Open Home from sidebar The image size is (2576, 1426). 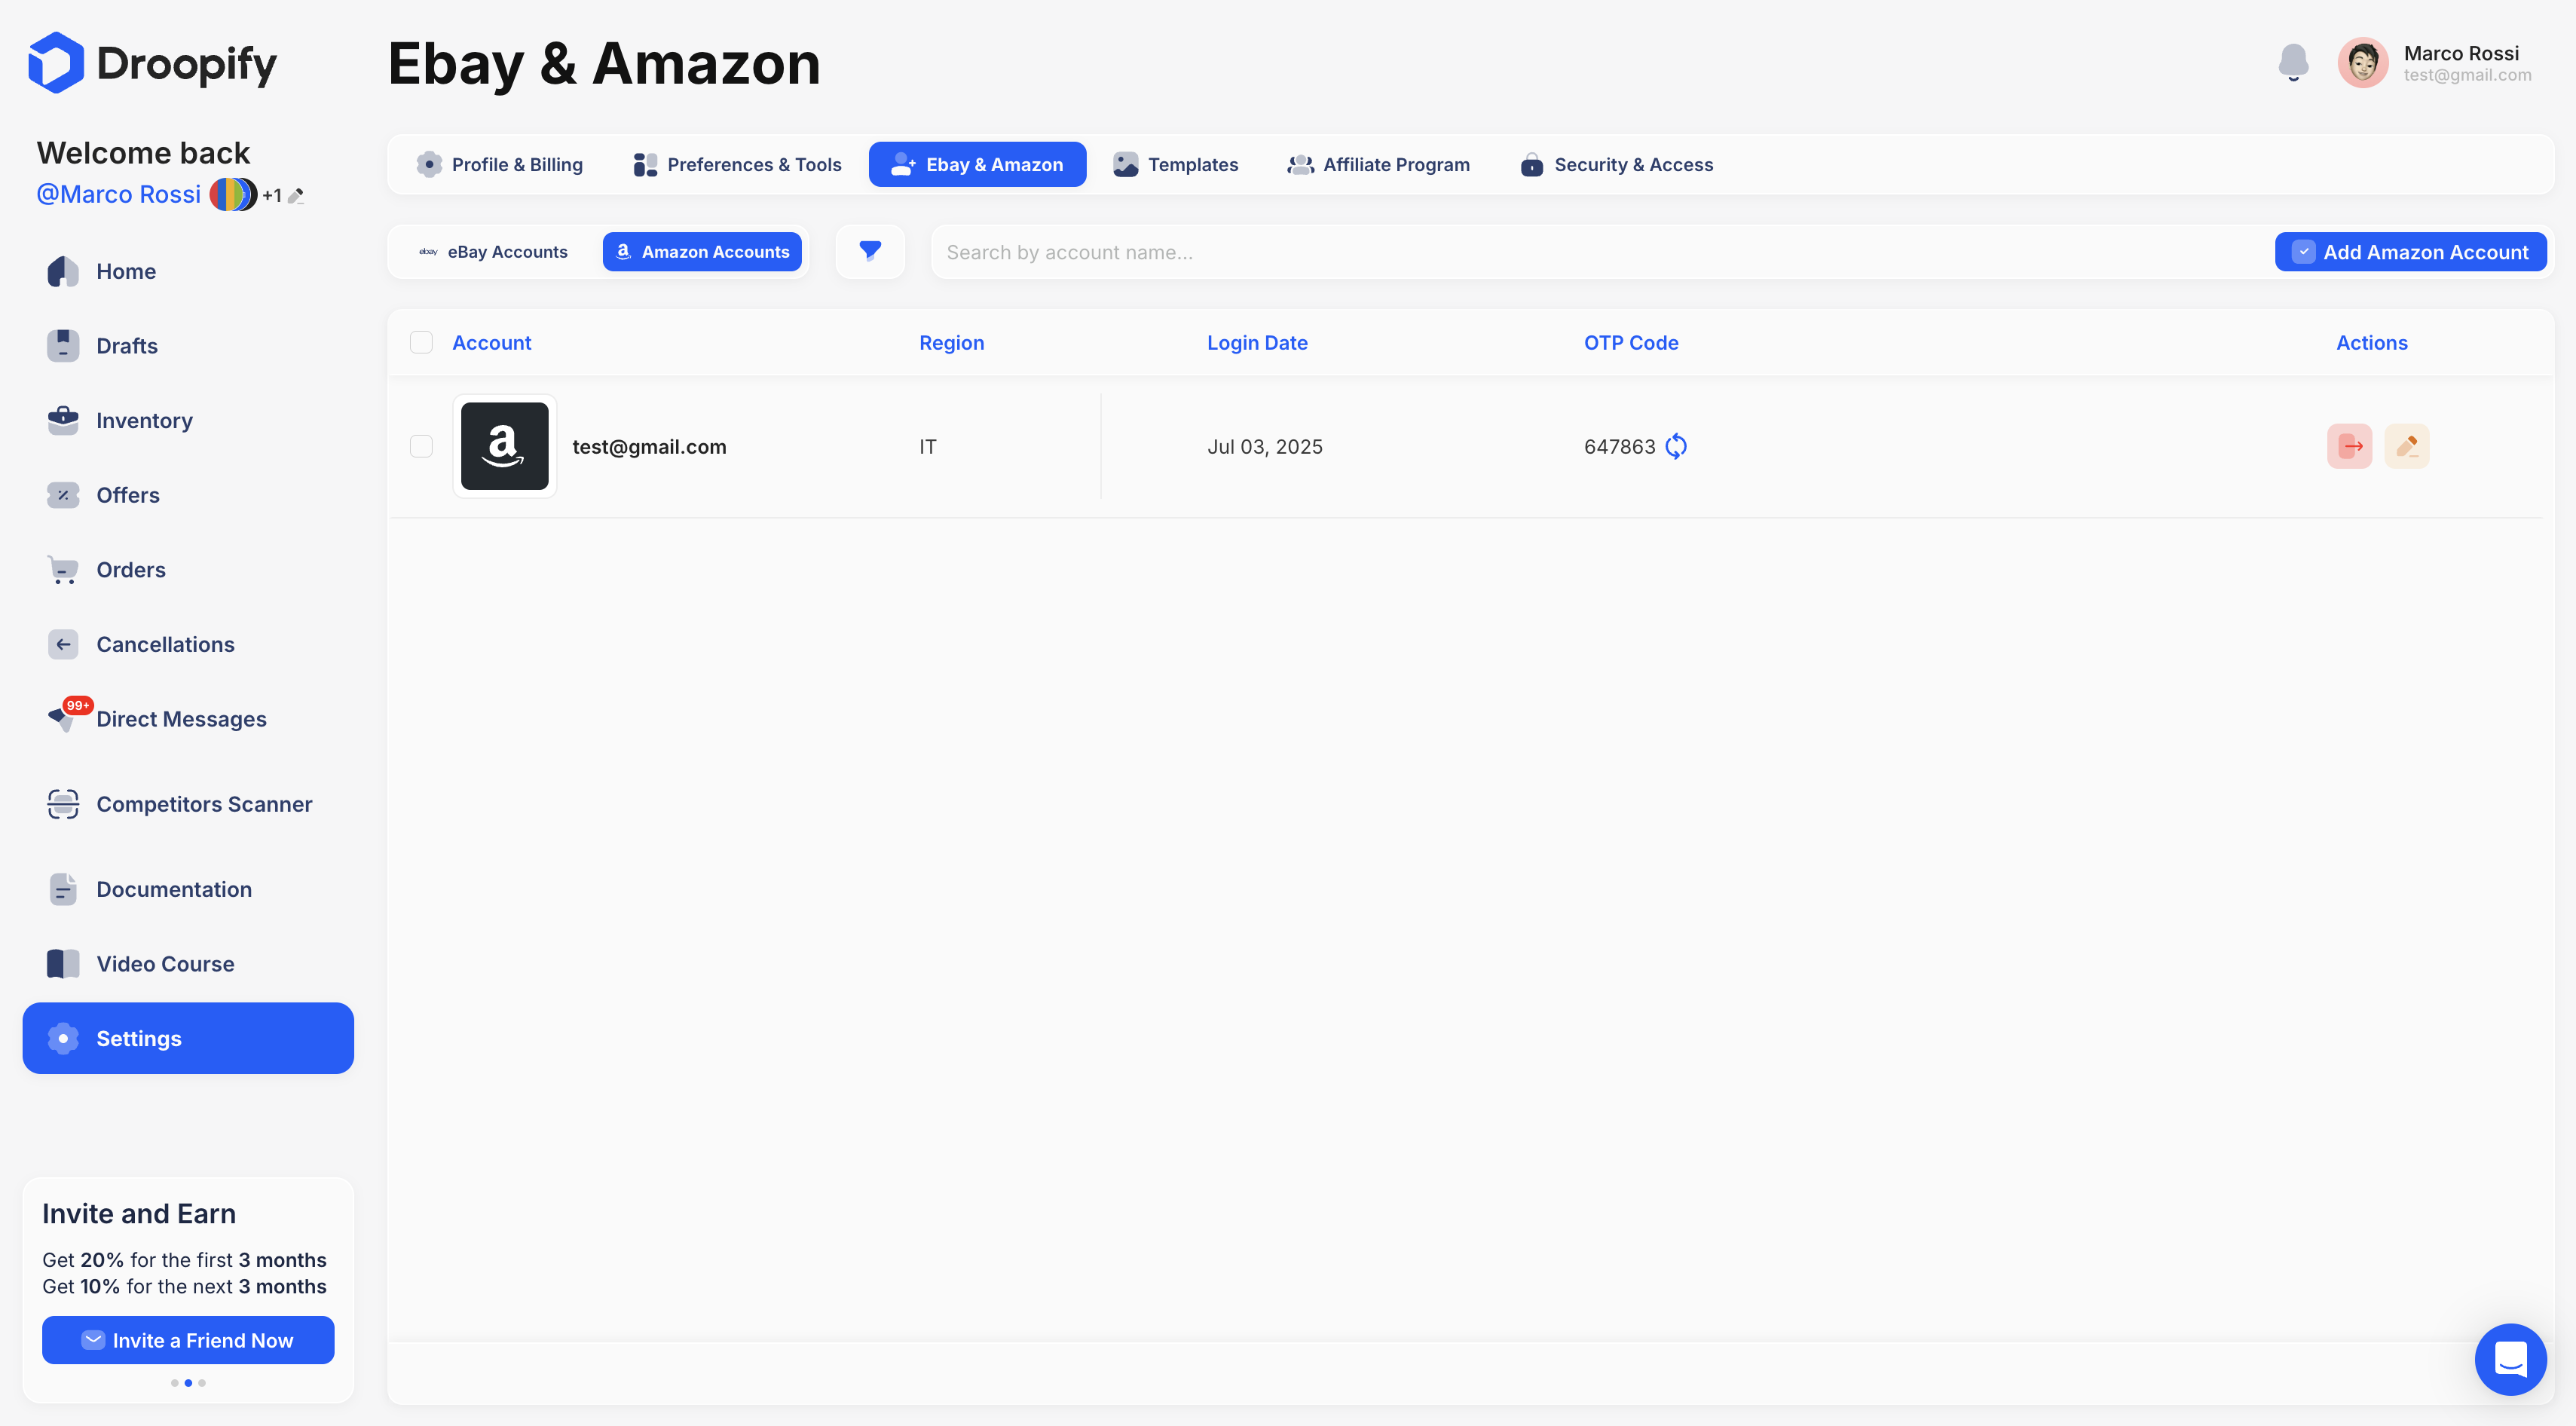click(x=188, y=271)
